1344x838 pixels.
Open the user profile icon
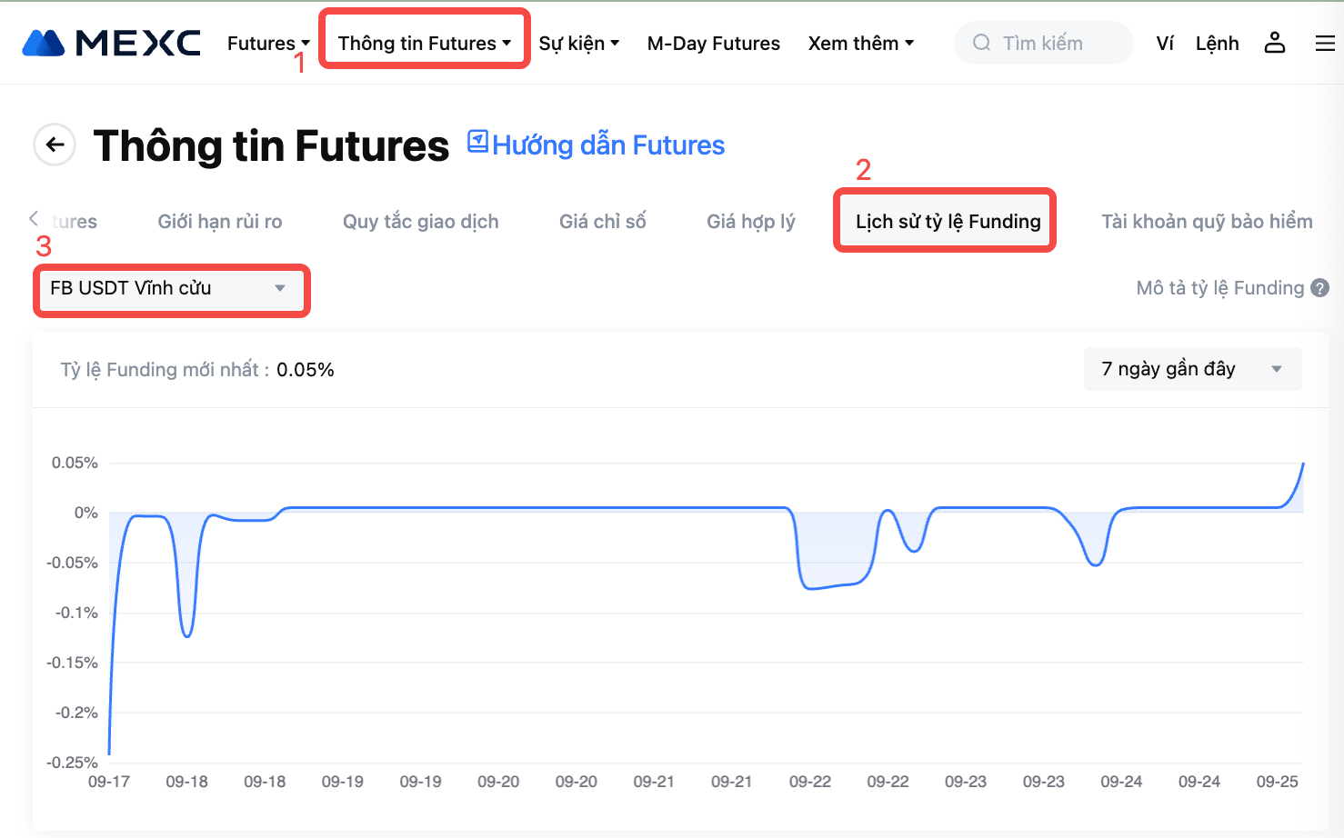pyautogui.click(x=1275, y=43)
